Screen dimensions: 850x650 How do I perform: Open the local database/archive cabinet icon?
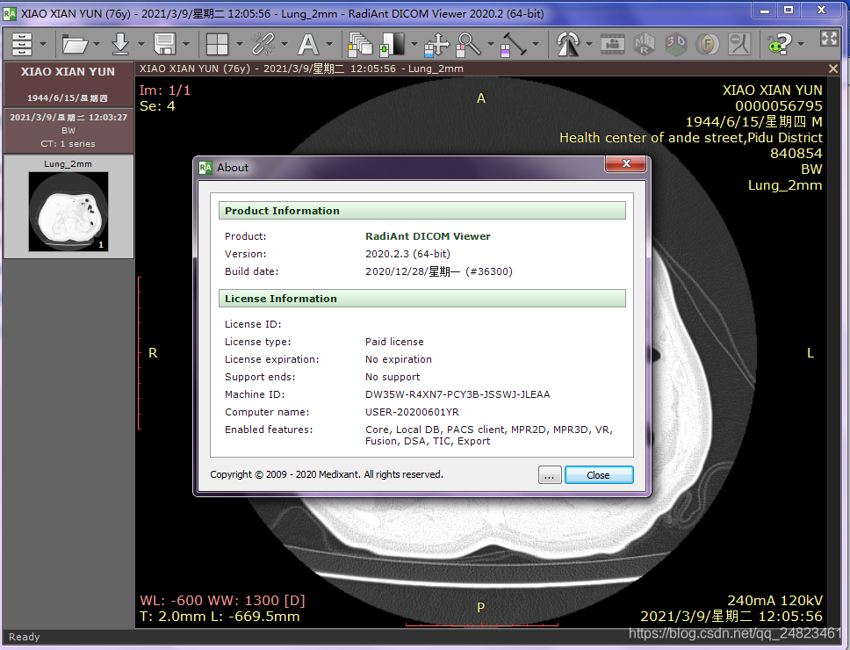click(22, 44)
